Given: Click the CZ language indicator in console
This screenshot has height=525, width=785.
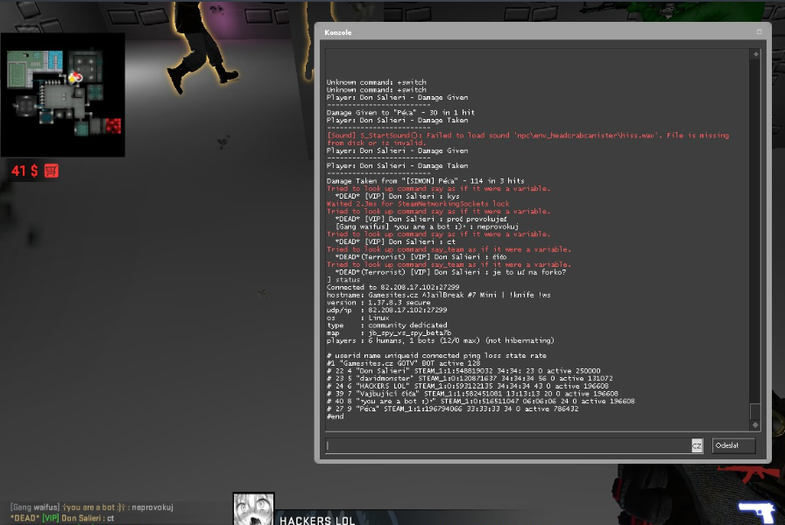Looking at the screenshot, I should coord(697,445).
